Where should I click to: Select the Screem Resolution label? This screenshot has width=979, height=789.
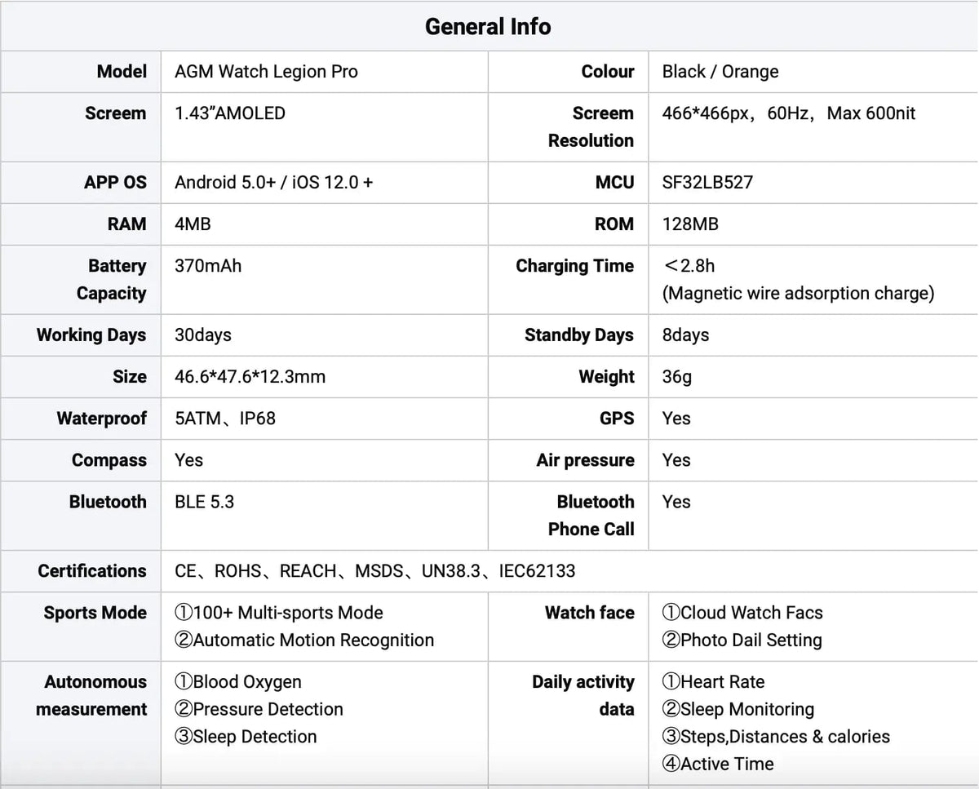pos(591,126)
